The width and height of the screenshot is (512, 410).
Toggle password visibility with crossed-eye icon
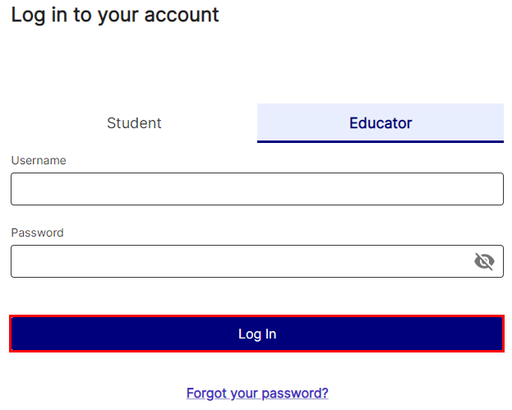(x=484, y=261)
